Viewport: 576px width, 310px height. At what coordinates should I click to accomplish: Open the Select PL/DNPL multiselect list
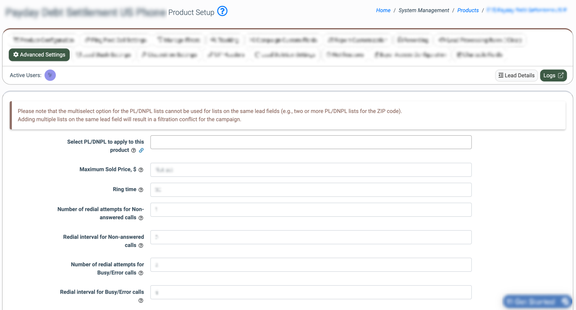pyautogui.click(x=311, y=142)
